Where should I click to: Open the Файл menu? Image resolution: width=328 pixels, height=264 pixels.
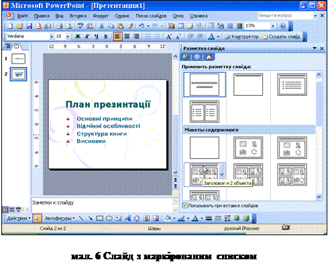(x=22, y=16)
